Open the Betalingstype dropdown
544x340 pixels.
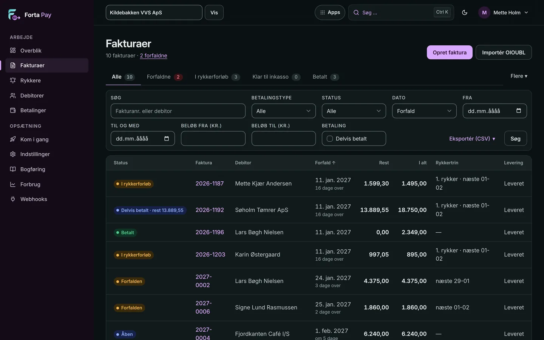tap(283, 111)
